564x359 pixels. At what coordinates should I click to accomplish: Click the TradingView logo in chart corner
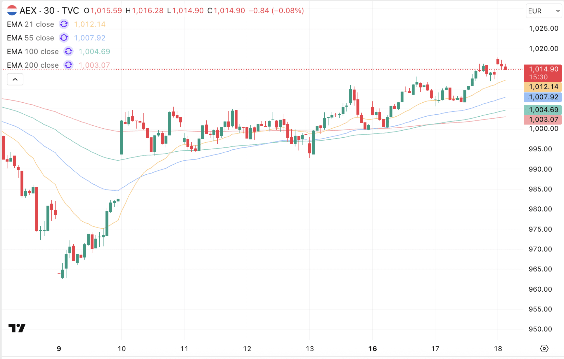click(x=17, y=328)
